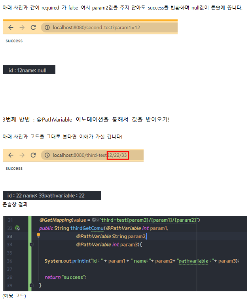Click reload icon in third-test browser bar

(x=33, y=155)
